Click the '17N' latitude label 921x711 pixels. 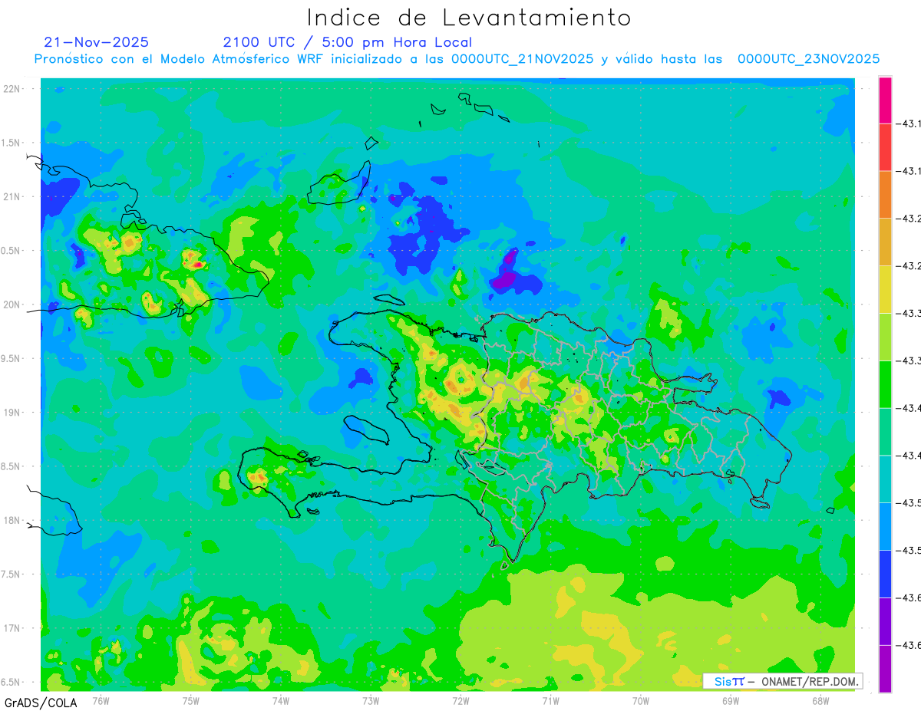coord(12,628)
